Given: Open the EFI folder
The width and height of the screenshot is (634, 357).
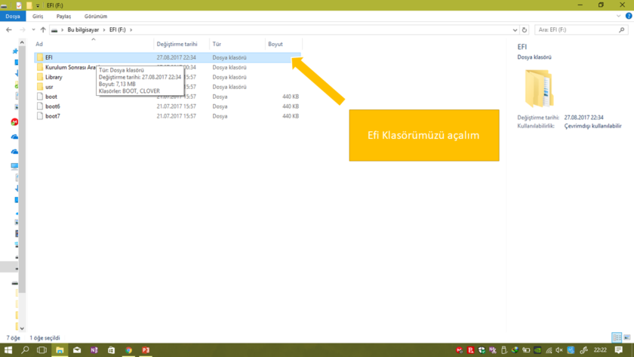Looking at the screenshot, I should [49, 57].
